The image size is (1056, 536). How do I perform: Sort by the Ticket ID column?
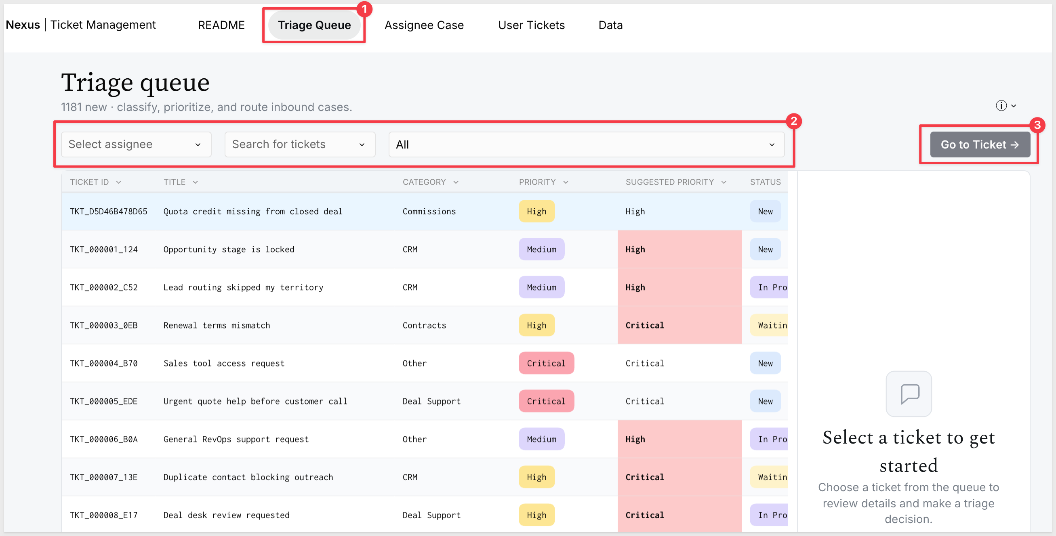(95, 182)
